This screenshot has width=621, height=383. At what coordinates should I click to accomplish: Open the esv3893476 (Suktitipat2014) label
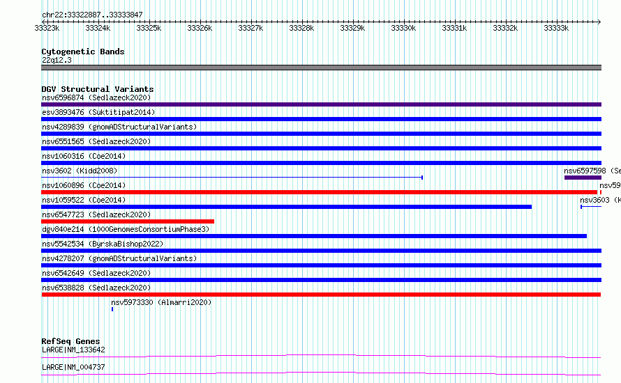click(x=98, y=112)
